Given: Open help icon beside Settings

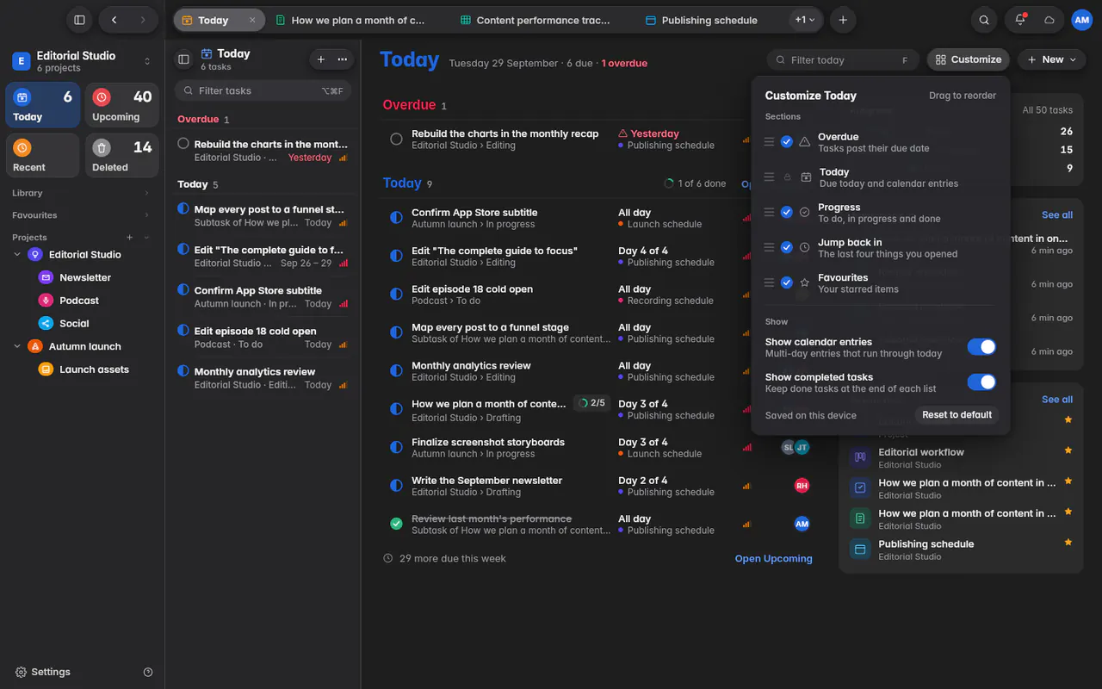Looking at the screenshot, I should tap(148, 672).
